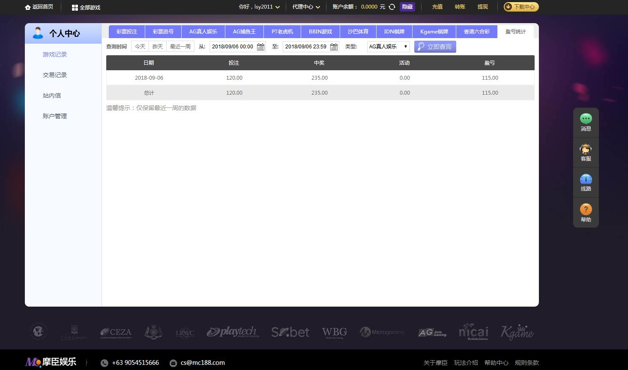Check 线路 line speed
This screenshot has height=370, width=628.
tap(586, 182)
